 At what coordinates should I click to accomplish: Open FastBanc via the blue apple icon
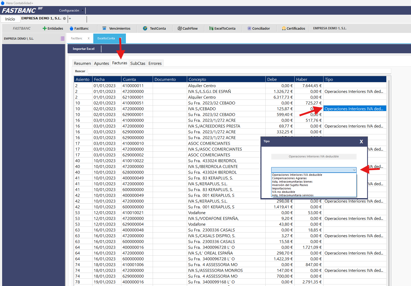pyautogui.click(x=71, y=28)
